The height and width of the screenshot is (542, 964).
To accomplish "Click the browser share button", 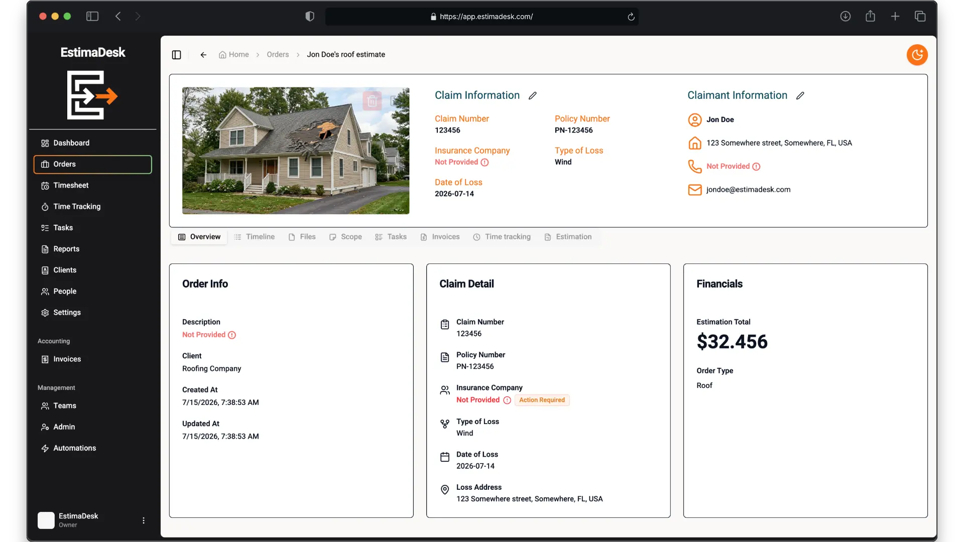I will coord(870,17).
